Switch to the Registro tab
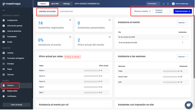The height and width of the screenshot is (110, 195). (43, 4)
